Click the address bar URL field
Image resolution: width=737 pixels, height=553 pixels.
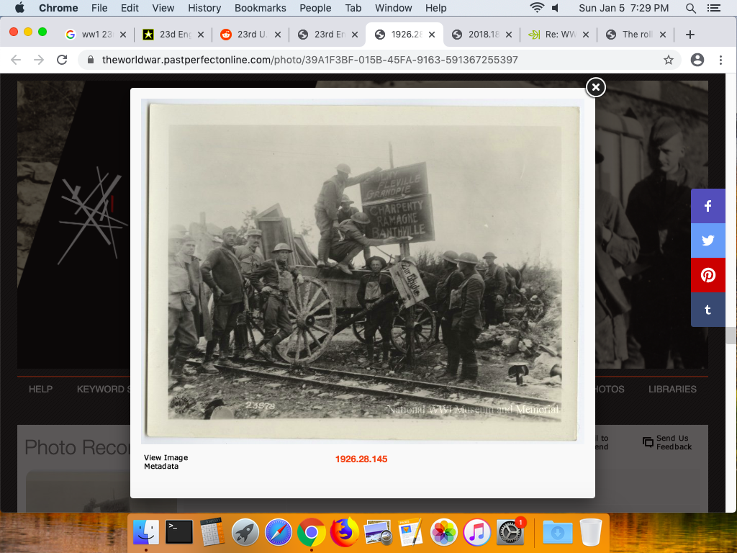[360, 60]
